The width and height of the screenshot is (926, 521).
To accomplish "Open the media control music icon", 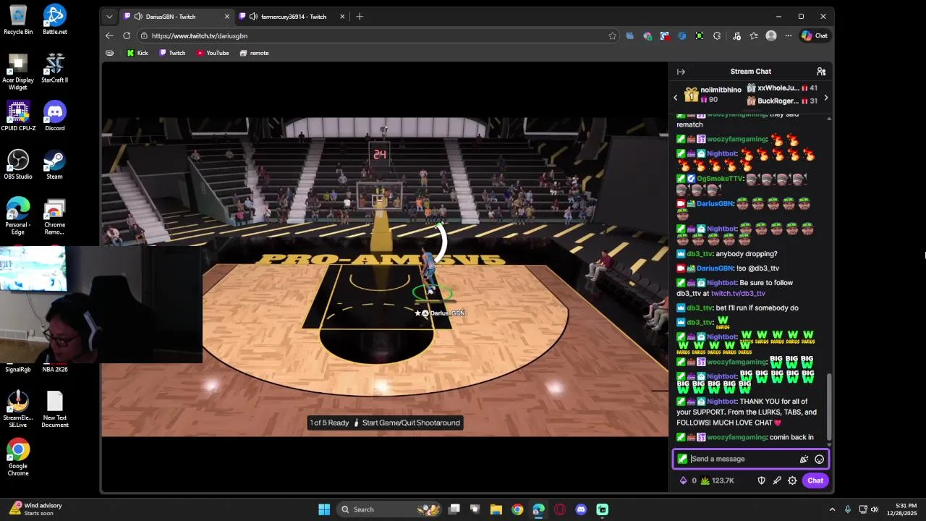I will (x=736, y=35).
